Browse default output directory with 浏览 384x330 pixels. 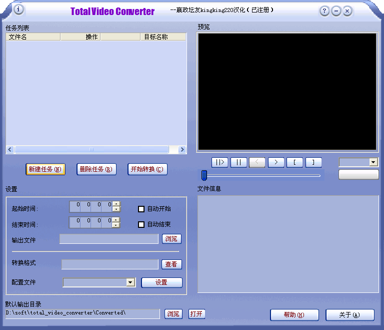(173, 314)
